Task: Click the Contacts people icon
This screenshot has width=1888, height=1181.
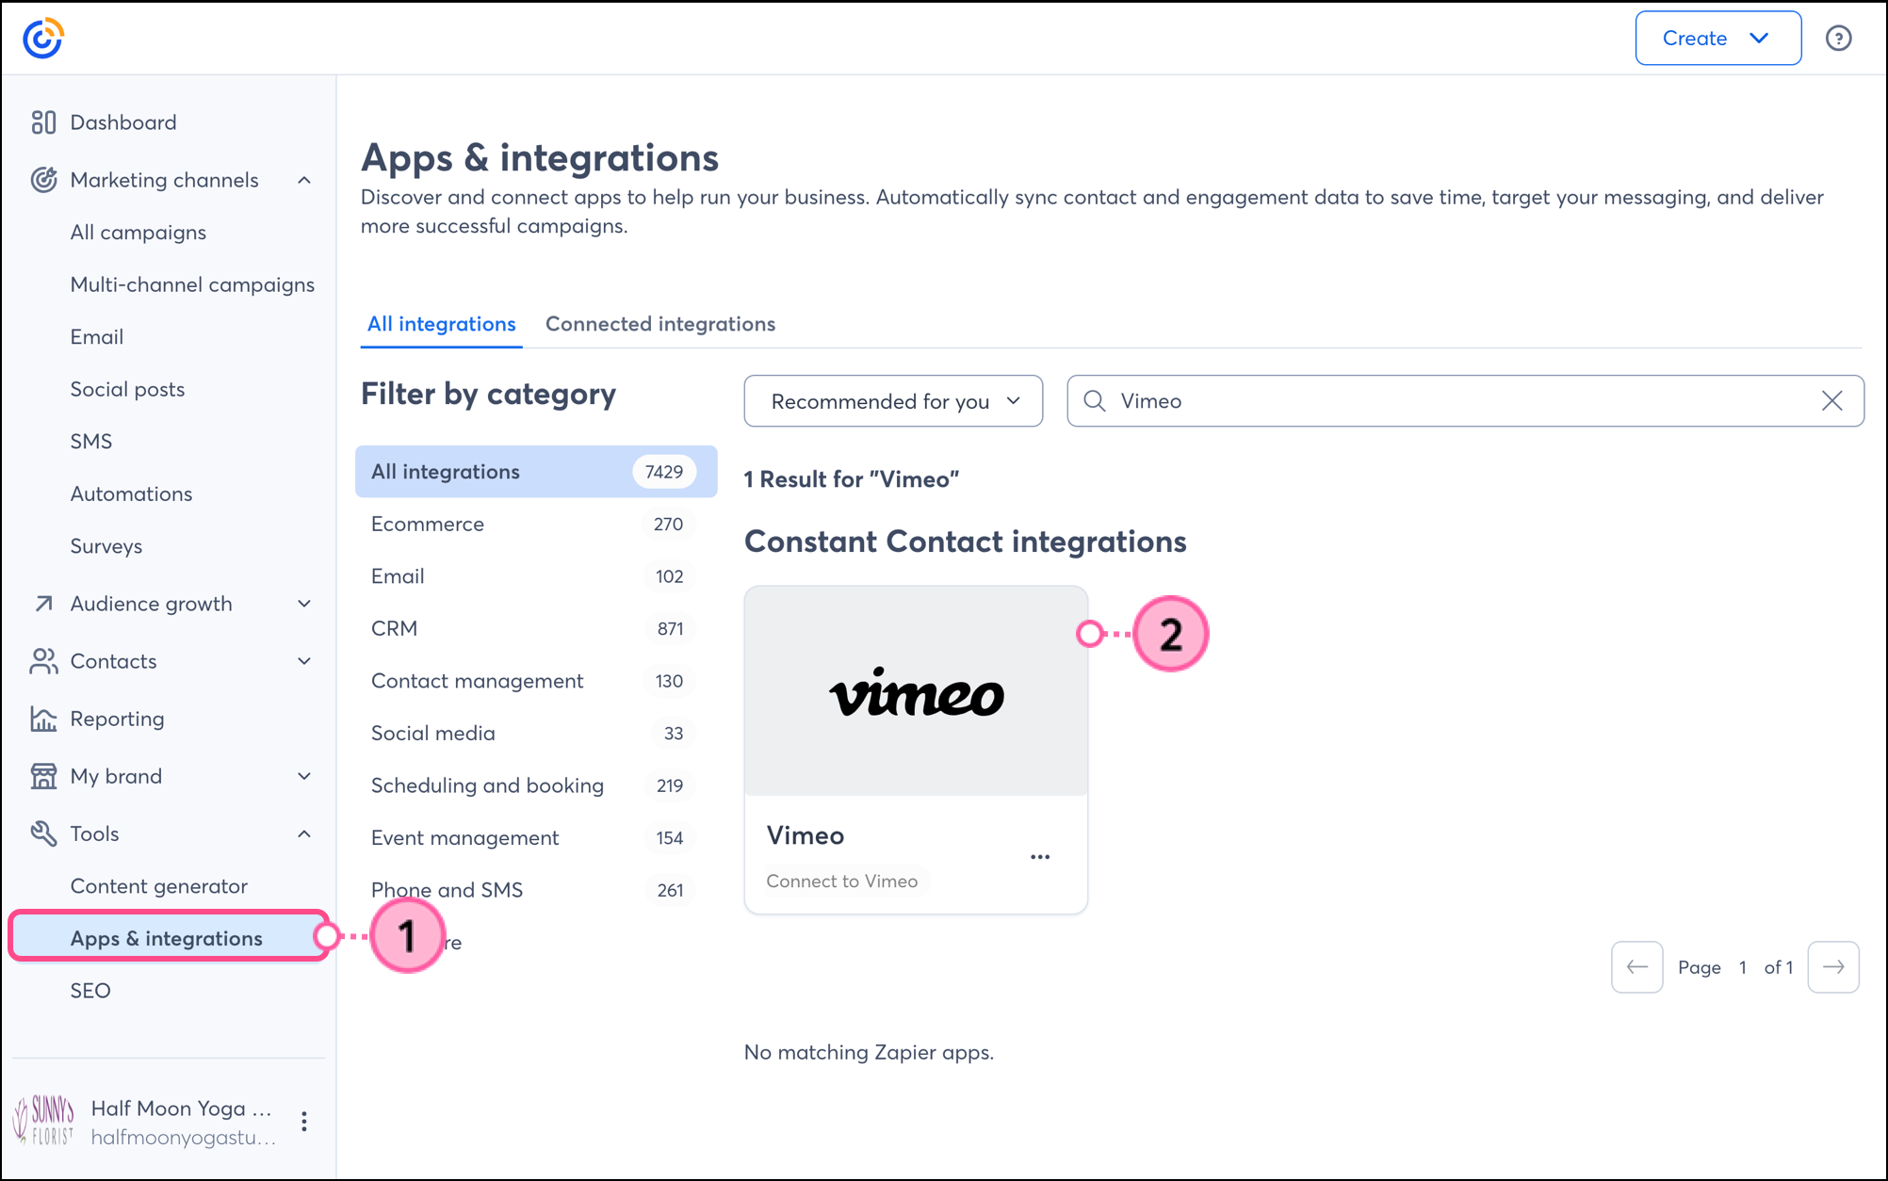Action: 43,661
